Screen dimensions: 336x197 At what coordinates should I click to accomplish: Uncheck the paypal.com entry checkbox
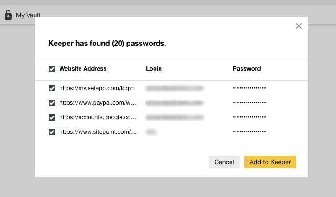52,103
